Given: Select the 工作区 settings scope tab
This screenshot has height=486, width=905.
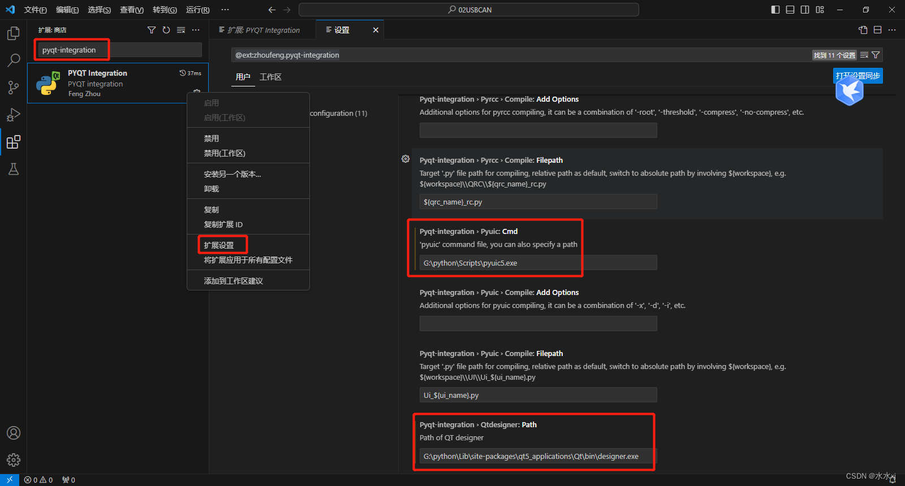Looking at the screenshot, I should click(270, 77).
